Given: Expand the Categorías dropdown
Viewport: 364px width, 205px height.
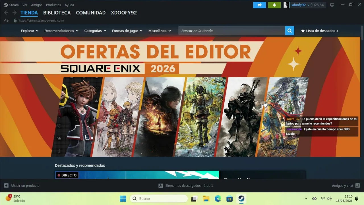Looking at the screenshot, I should [95, 31].
